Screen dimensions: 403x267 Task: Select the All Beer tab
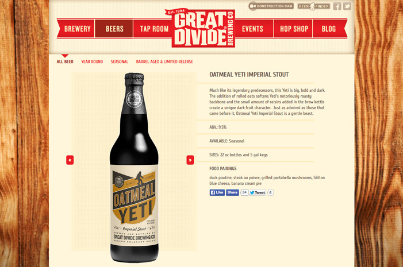point(65,61)
